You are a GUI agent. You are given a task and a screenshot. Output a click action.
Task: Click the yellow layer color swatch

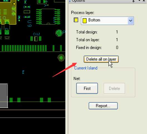pyautogui.click(x=76, y=20)
